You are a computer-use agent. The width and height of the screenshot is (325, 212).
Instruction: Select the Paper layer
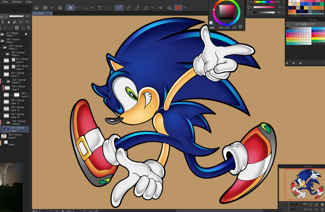coord(15,143)
